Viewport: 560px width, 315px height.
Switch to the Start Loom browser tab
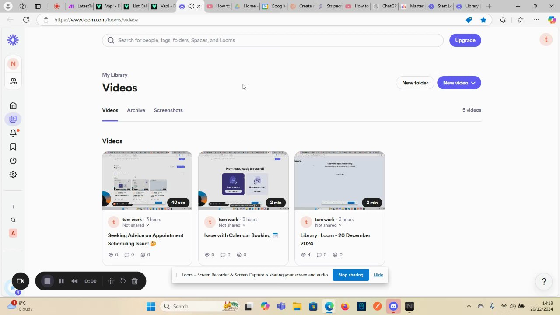pyautogui.click(x=440, y=6)
